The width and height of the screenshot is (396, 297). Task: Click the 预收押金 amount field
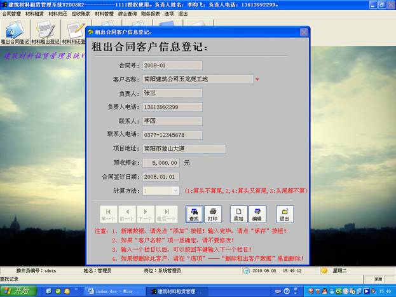click(161, 162)
